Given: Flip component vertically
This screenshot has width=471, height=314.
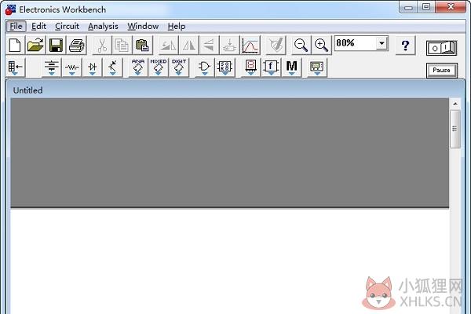Looking at the screenshot, I should (x=209, y=46).
